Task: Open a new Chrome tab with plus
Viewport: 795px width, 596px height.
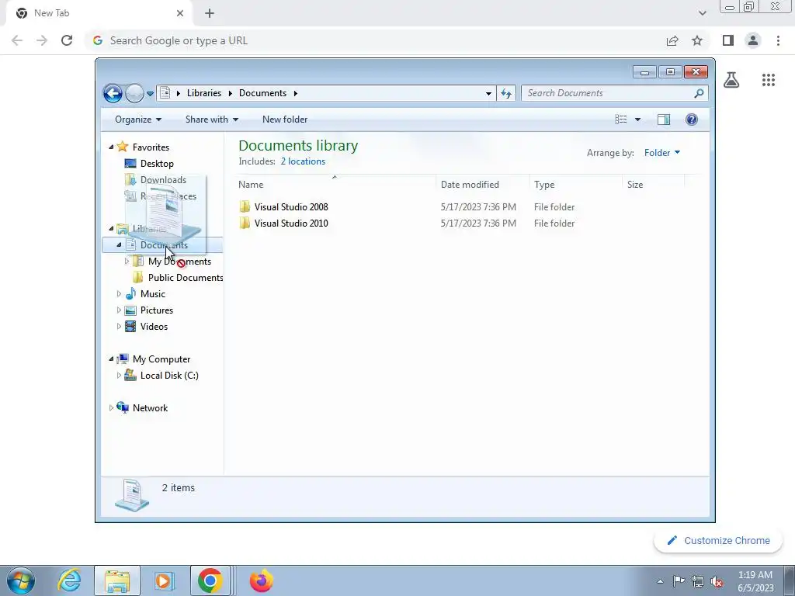Action: point(210,13)
